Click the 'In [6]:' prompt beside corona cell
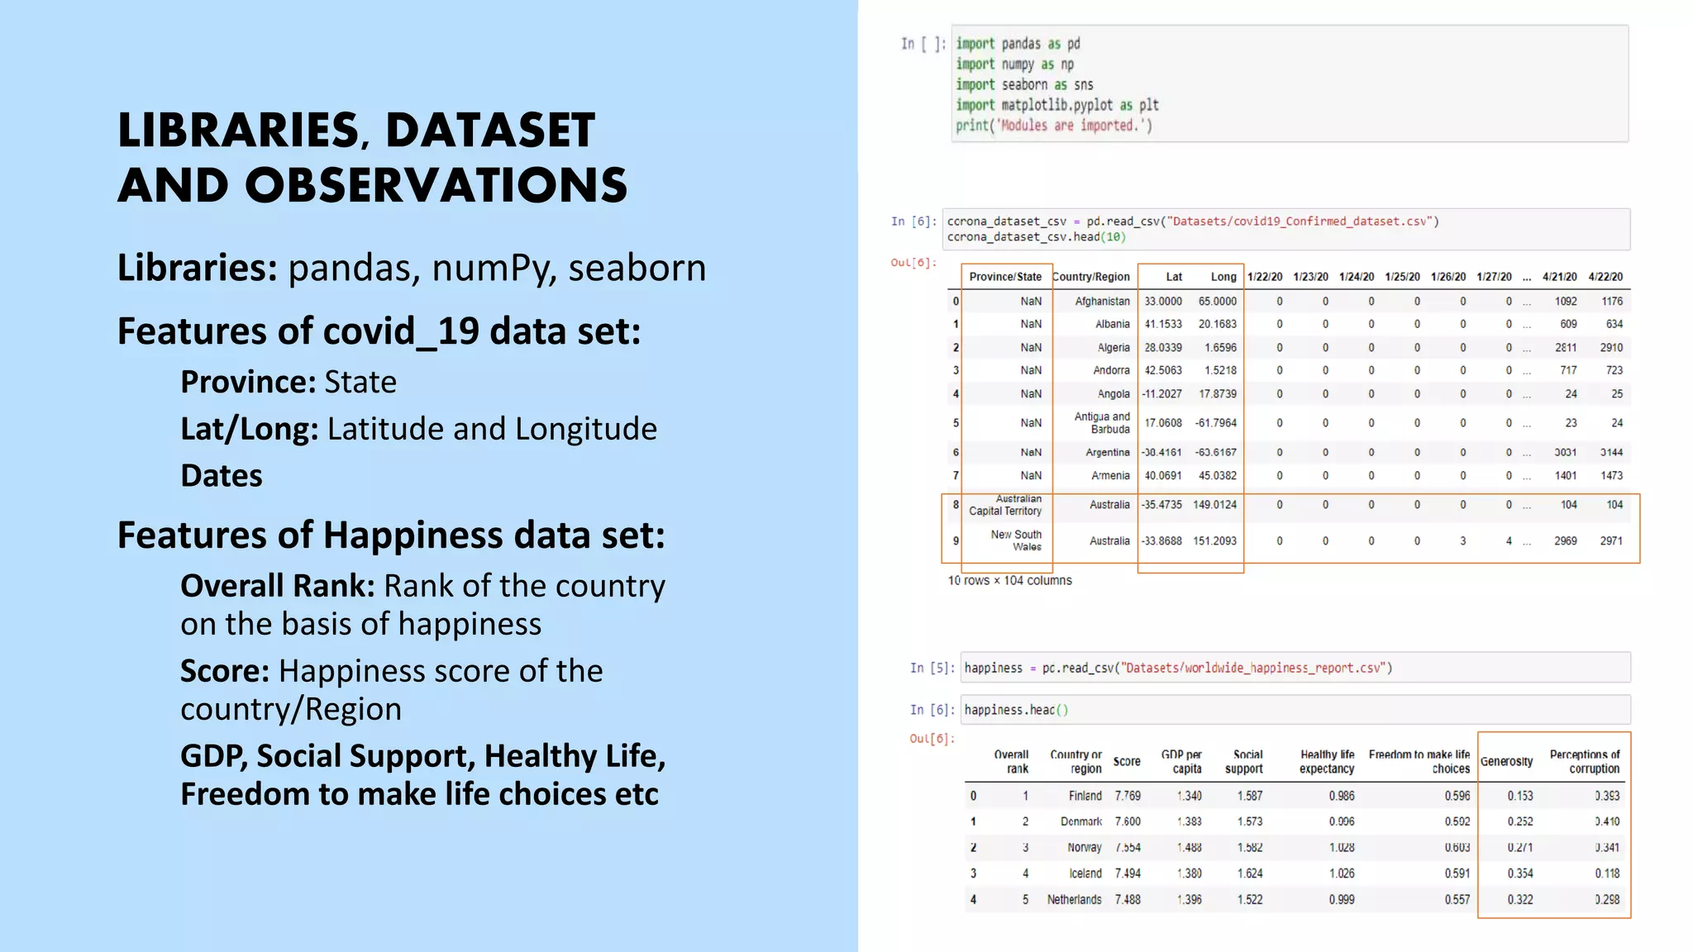Viewport: 1693px width, 952px height. coord(914,221)
